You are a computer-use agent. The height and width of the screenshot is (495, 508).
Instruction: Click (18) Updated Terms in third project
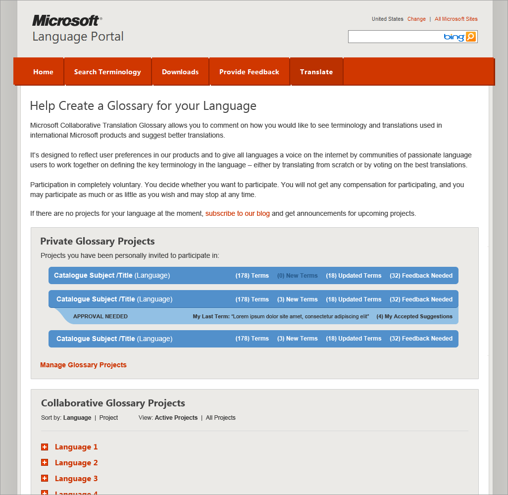(x=354, y=339)
